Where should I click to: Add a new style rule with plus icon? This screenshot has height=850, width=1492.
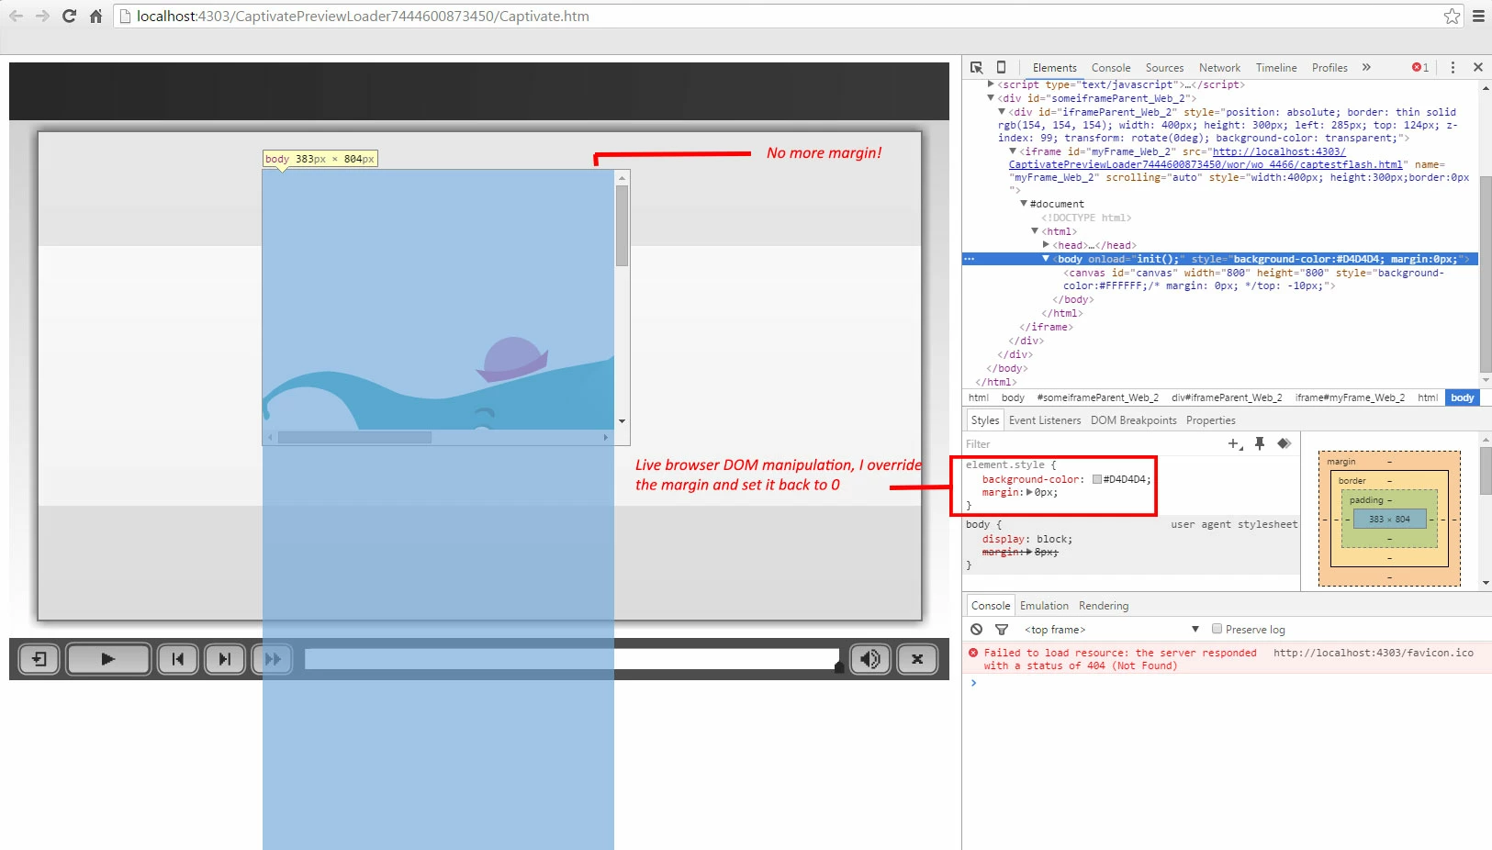[1235, 443]
